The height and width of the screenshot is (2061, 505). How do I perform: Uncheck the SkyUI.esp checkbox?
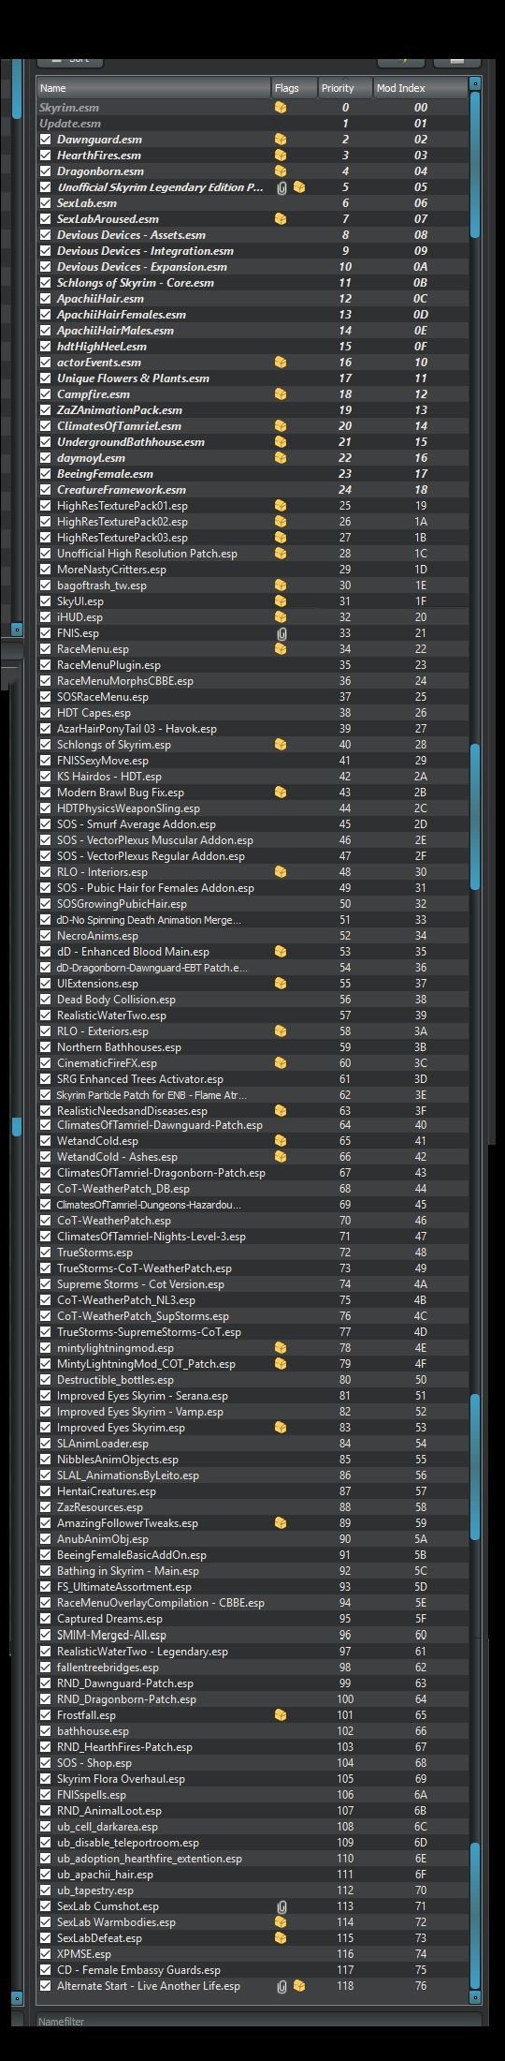(46, 601)
